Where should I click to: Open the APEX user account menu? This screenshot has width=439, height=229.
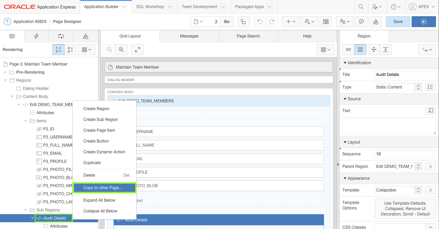point(422,7)
